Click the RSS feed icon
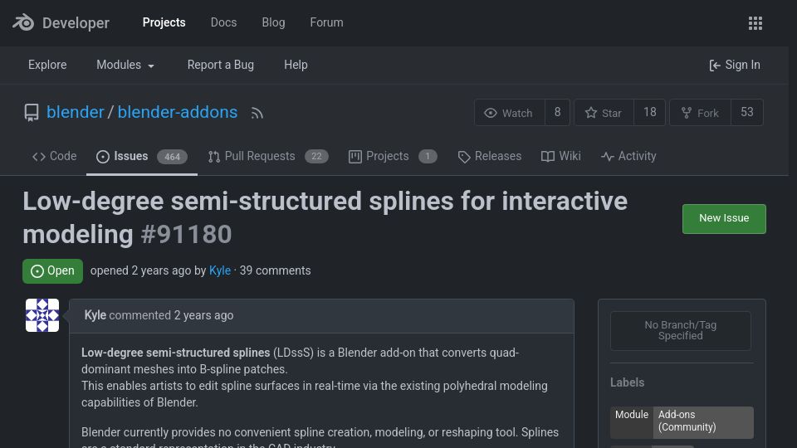This screenshot has width=797, height=448. 257,113
